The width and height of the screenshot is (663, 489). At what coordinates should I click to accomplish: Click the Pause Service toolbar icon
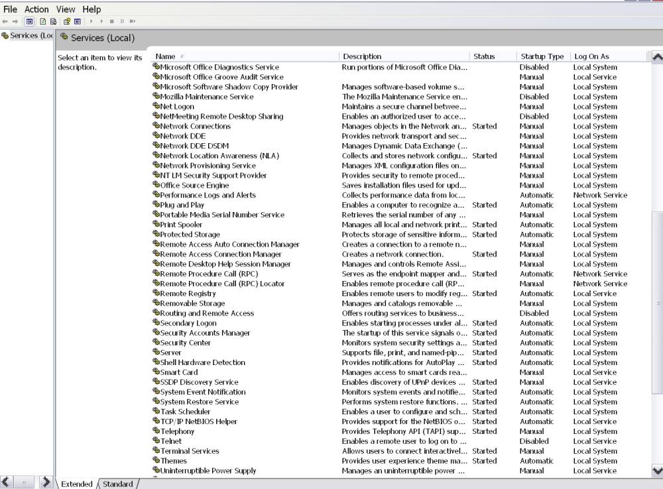pos(122,21)
